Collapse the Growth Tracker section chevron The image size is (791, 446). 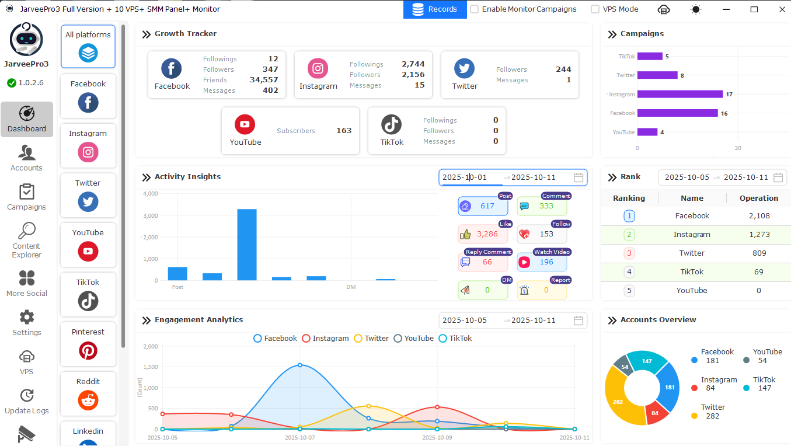click(147, 34)
